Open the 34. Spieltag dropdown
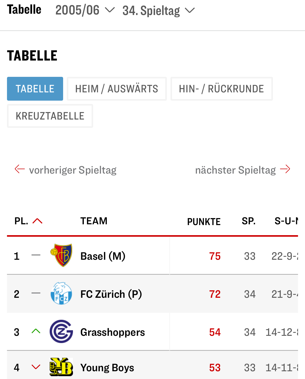The width and height of the screenshot is (305, 379). tap(158, 11)
